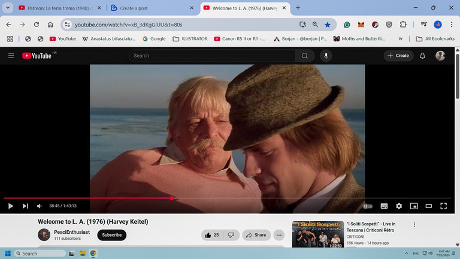
Task: Open YouTube guide hamburger menu
Action: click(x=11, y=56)
